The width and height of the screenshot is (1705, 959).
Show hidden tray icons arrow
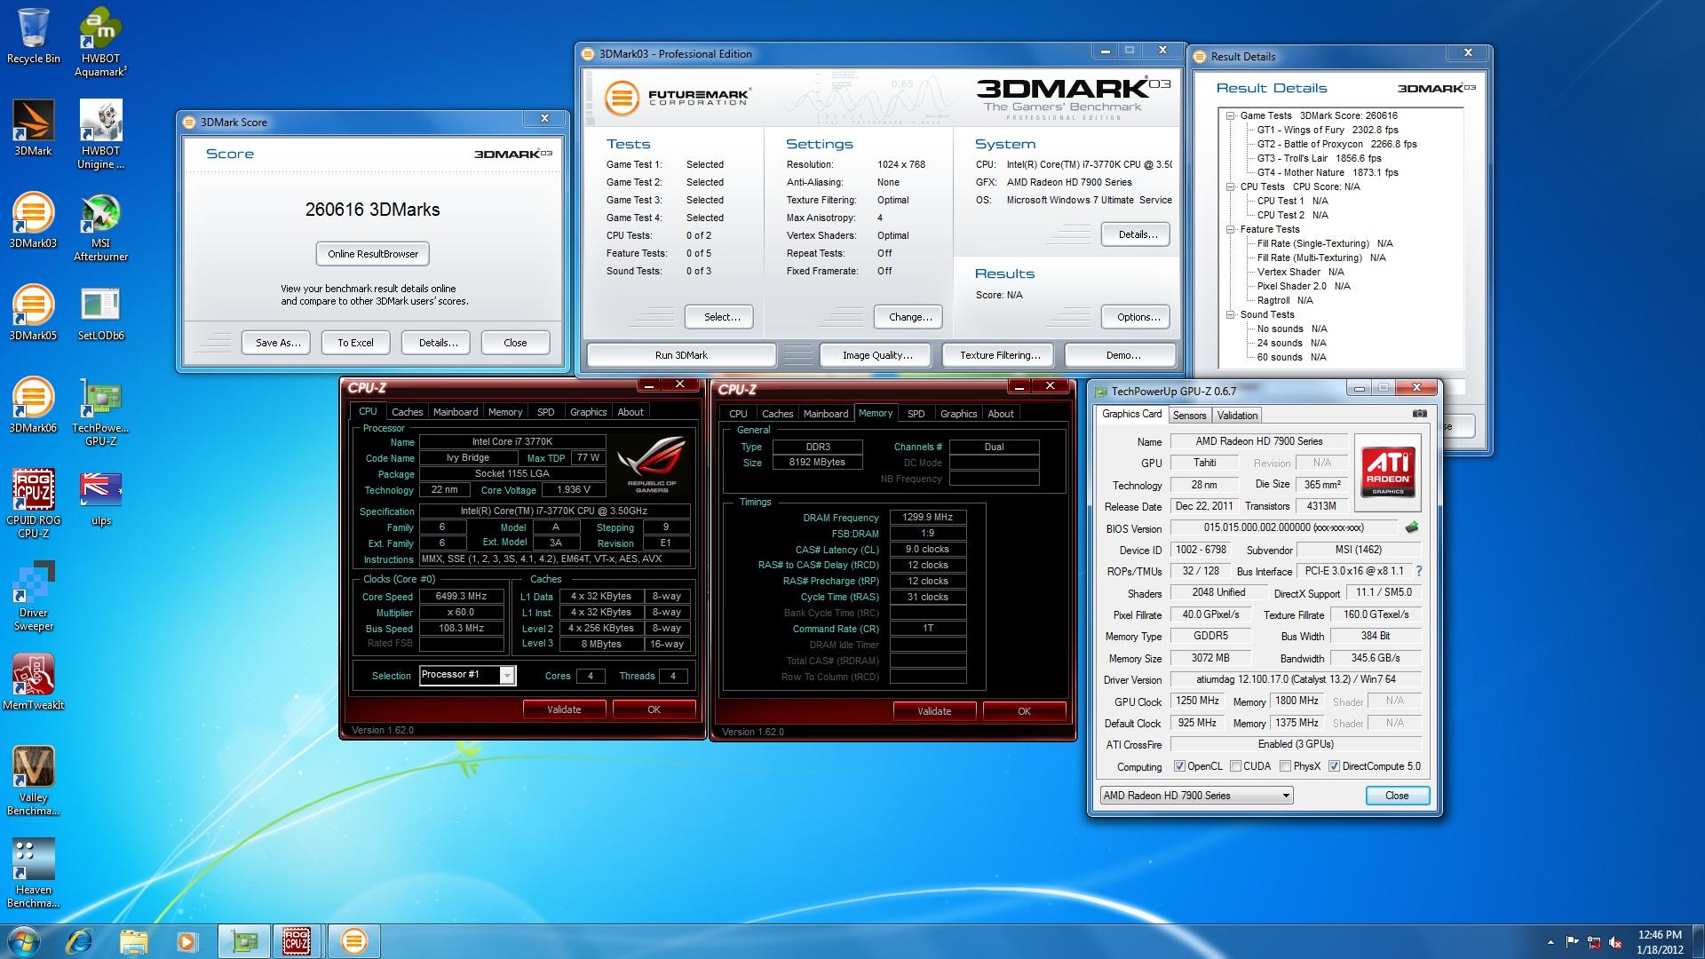1550,942
